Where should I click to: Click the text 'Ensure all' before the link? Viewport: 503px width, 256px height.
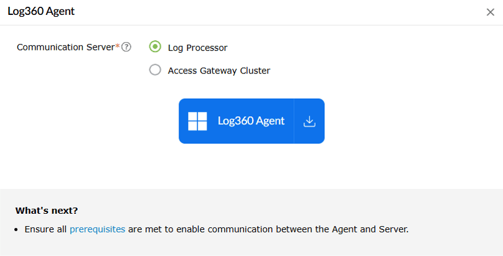(x=45, y=229)
